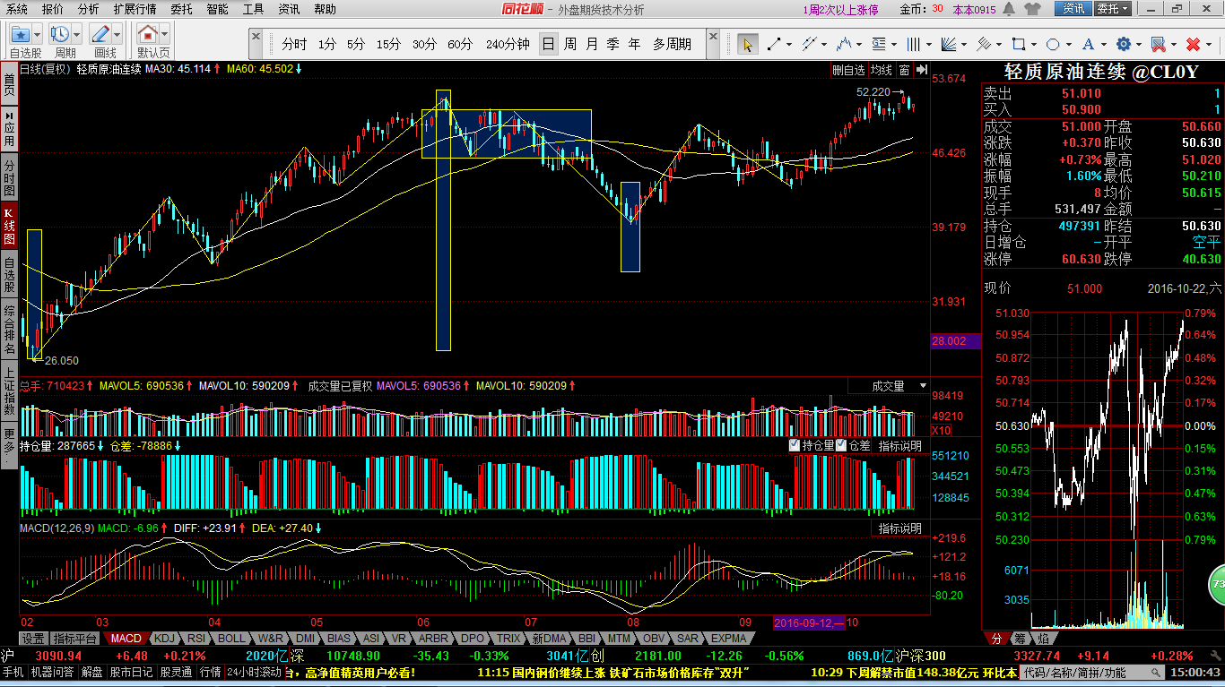Click the 28.002 price cursor label

pyautogui.click(x=955, y=341)
